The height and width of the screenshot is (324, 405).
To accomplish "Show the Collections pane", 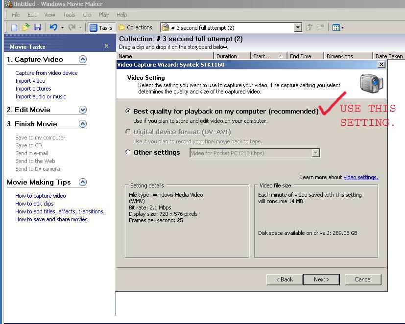I will click(135, 27).
